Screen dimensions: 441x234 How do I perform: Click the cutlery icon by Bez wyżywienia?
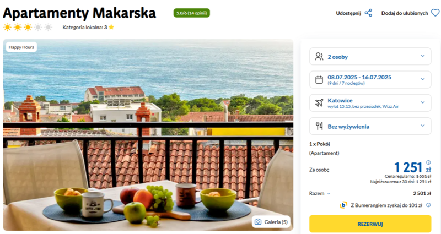pos(319,126)
